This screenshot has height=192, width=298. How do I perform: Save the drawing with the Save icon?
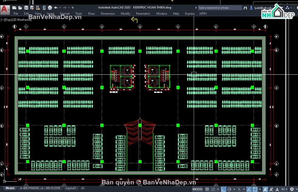coord(26,8)
